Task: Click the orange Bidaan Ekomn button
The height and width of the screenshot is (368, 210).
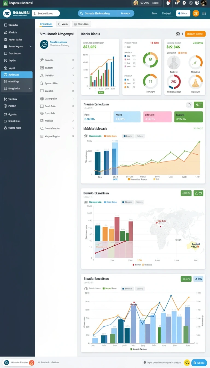Action: (195, 34)
